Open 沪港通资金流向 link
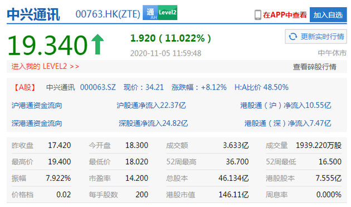 37,105
